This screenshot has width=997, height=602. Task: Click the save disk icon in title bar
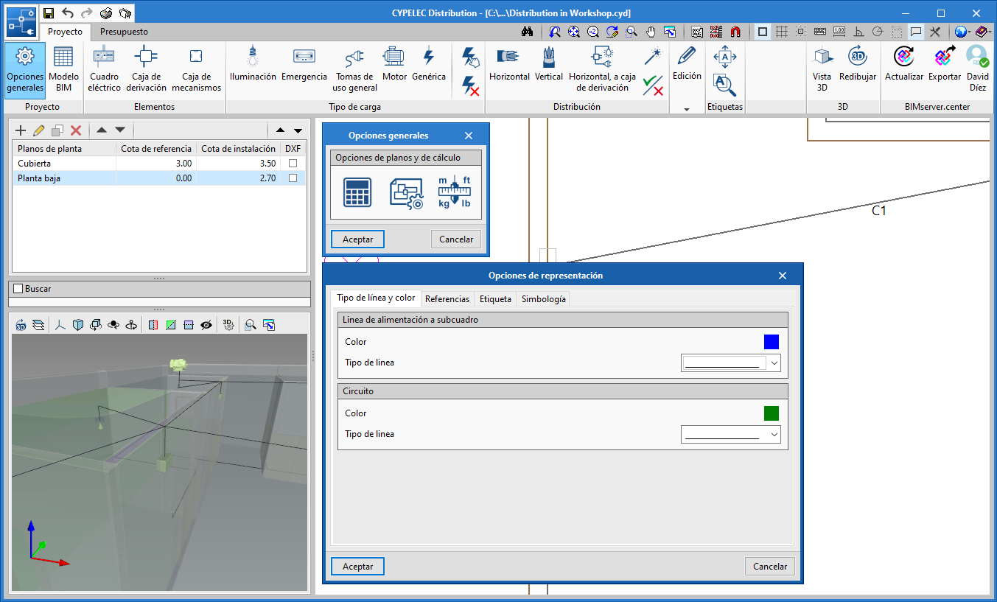49,13
